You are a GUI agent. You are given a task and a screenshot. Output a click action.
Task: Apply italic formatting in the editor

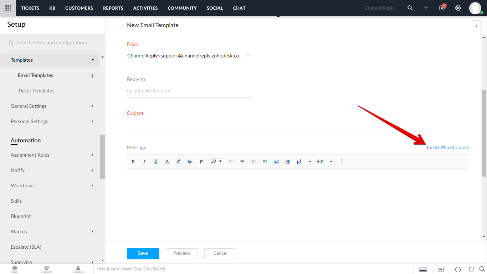point(144,162)
